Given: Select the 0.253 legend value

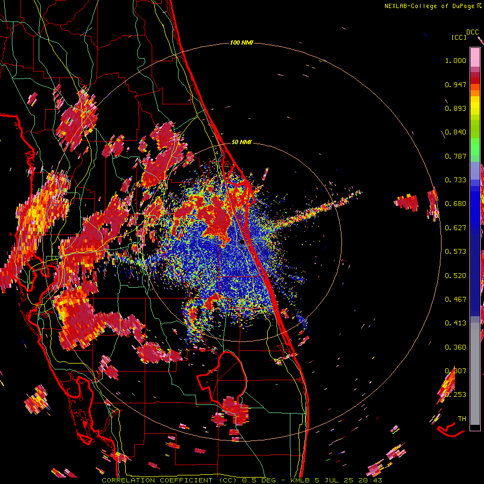Looking at the screenshot, I should click(x=455, y=395).
